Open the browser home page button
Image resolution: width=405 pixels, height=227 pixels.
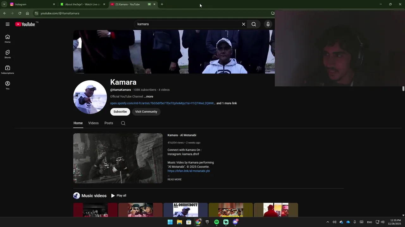click(x=27, y=13)
